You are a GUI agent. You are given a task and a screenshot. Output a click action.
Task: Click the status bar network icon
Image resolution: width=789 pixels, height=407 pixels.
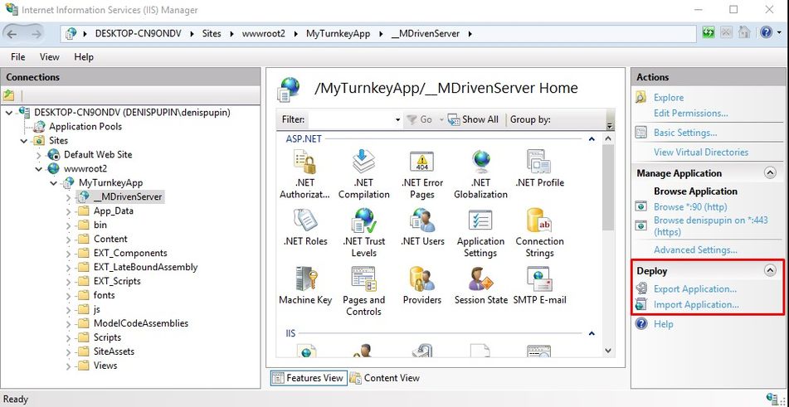[771, 398]
